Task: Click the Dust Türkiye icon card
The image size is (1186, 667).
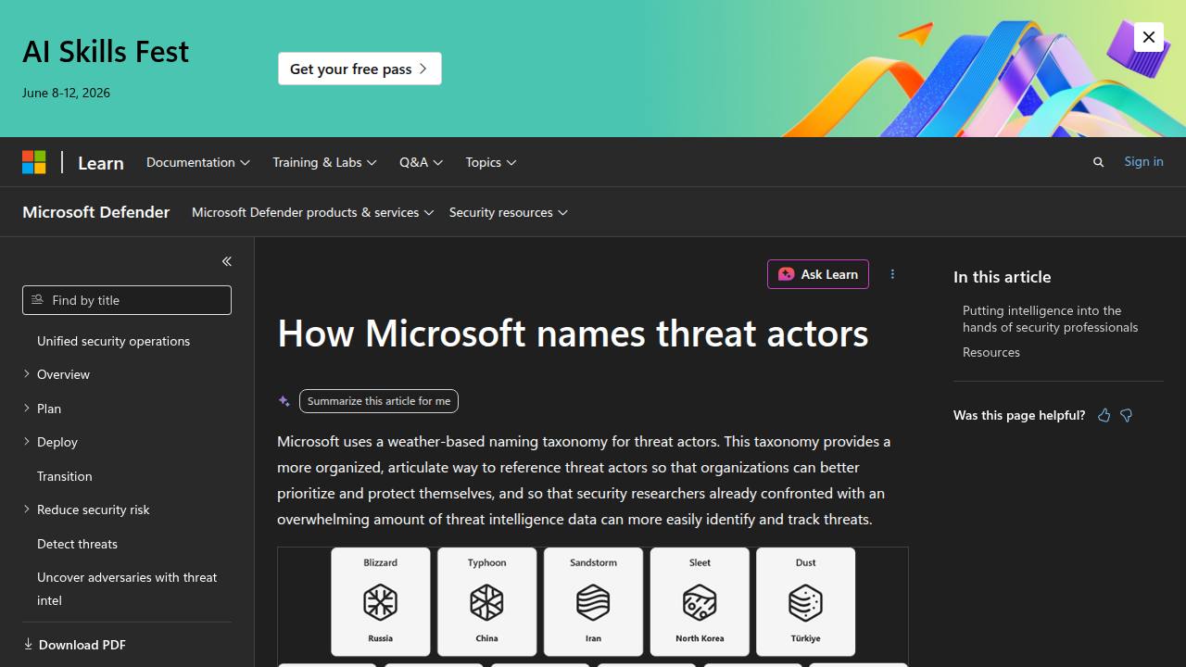Action: pyautogui.click(x=805, y=601)
